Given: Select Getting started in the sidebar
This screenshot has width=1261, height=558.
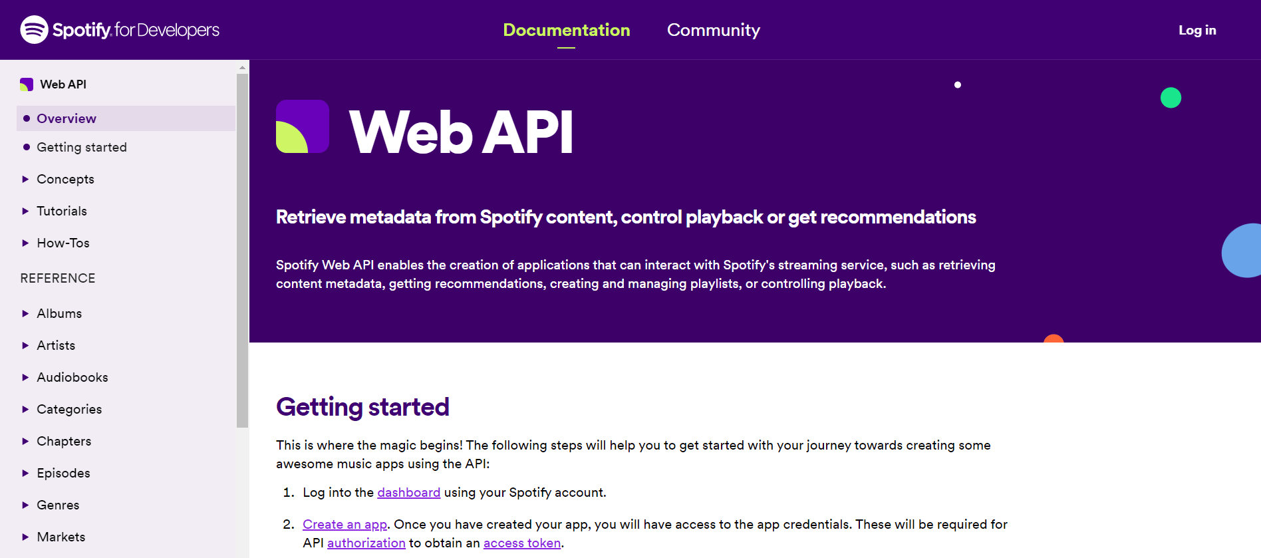Looking at the screenshot, I should point(81,147).
